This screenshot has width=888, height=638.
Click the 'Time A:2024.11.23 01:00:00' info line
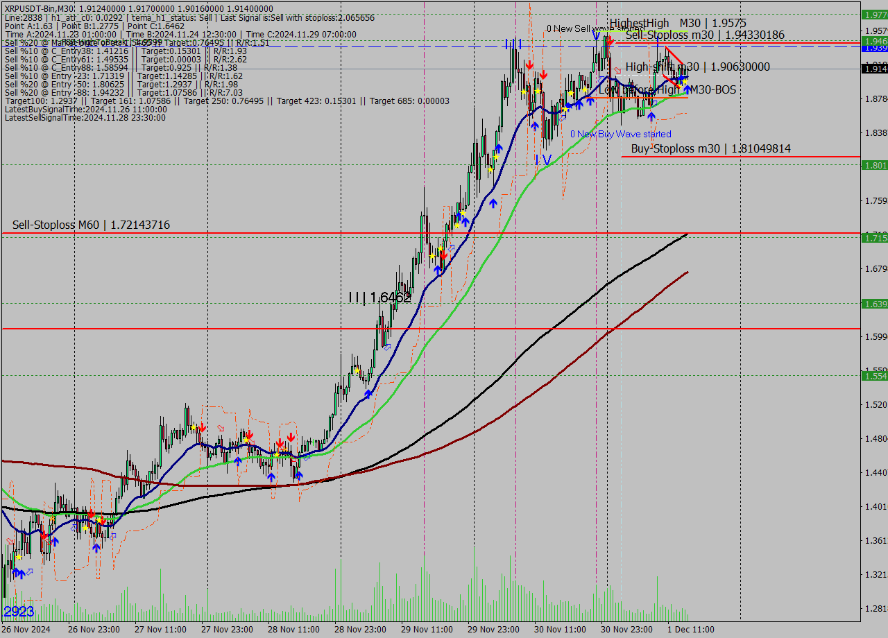coord(180,35)
